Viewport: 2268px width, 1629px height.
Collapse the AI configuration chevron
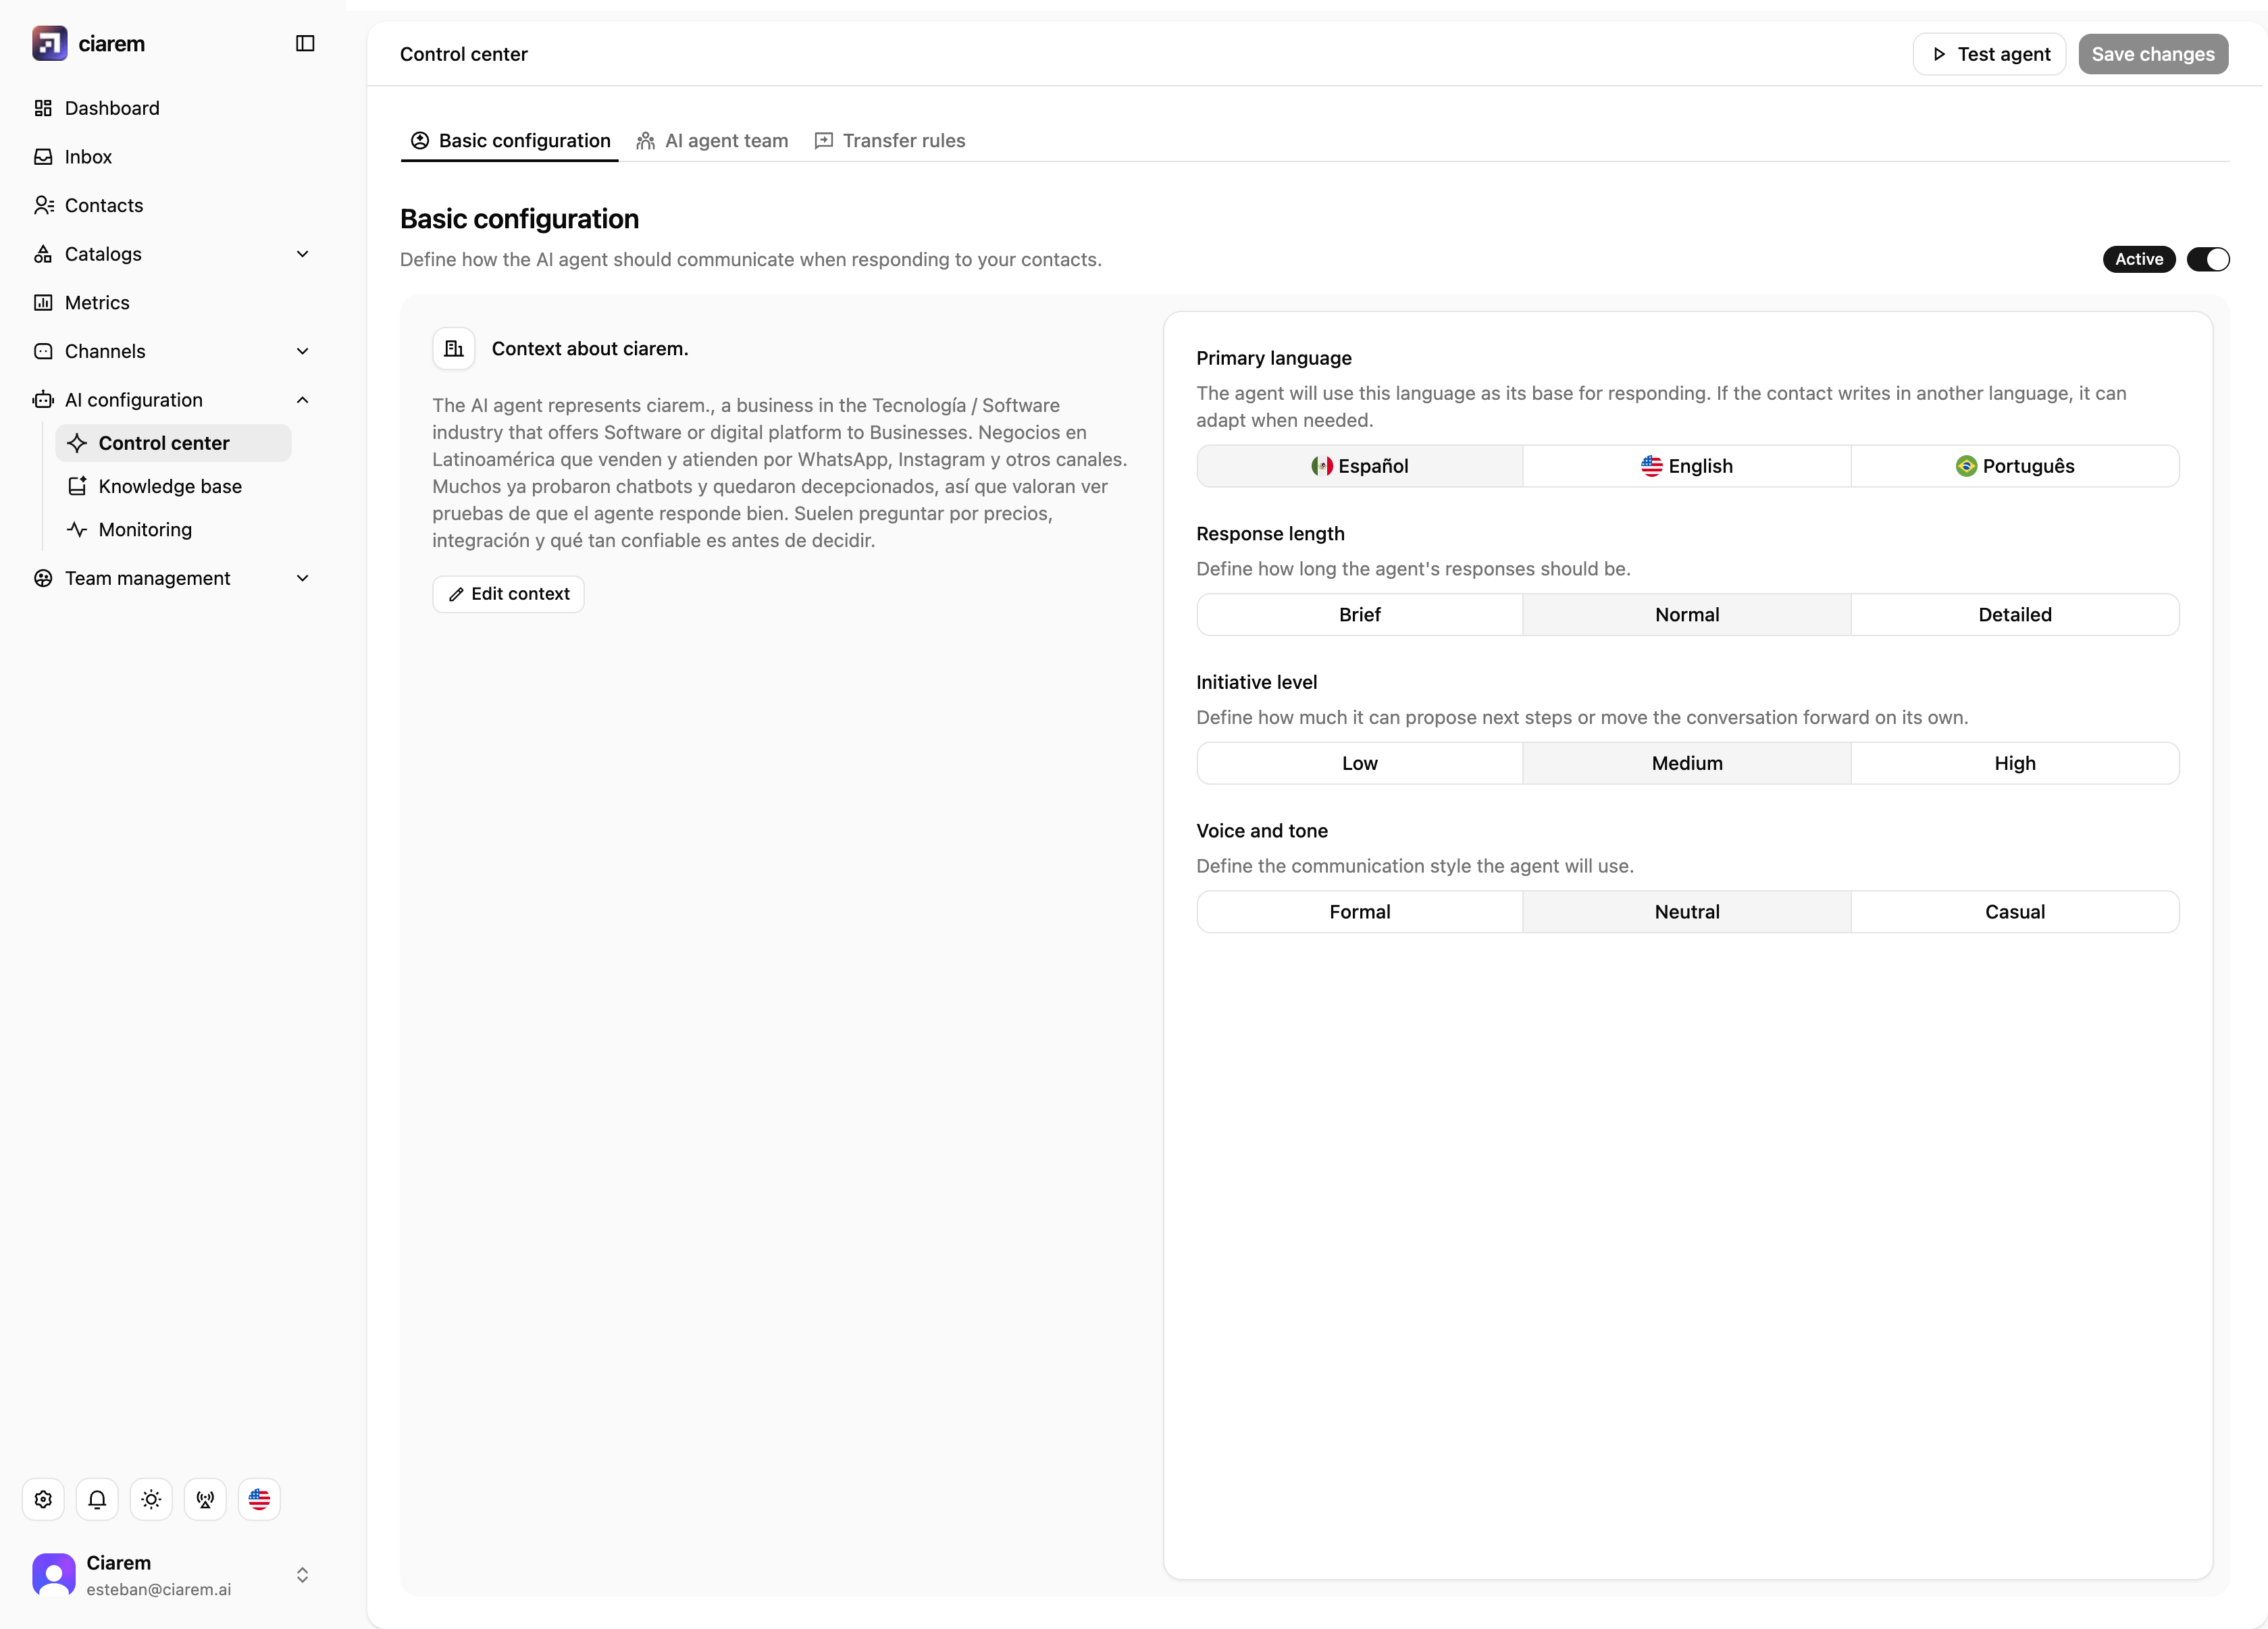click(302, 400)
